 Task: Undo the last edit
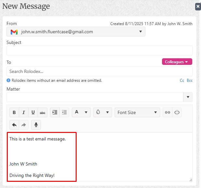click(x=14, y=125)
